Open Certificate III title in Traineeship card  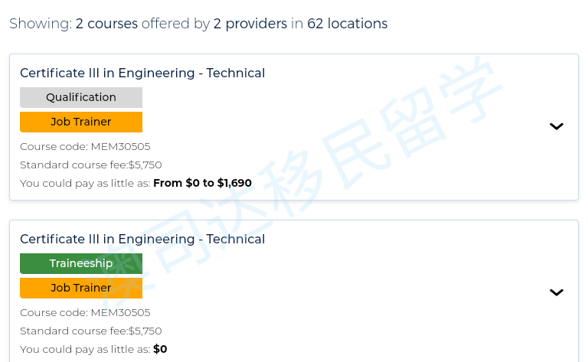pos(142,240)
